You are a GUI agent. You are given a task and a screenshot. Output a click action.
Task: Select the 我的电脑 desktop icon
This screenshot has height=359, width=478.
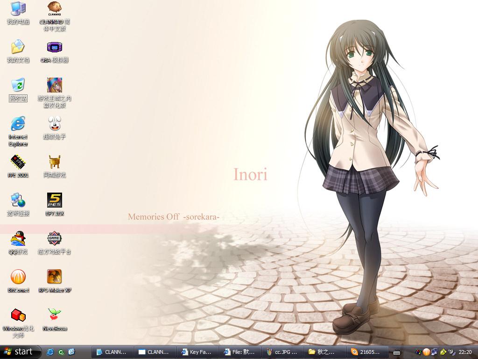pos(18,13)
